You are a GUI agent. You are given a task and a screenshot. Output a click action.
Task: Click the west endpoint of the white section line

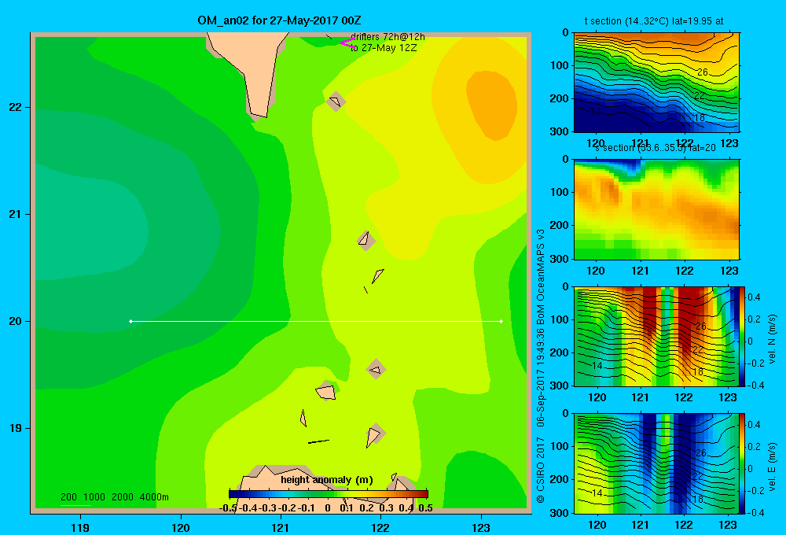pyautogui.click(x=130, y=321)
